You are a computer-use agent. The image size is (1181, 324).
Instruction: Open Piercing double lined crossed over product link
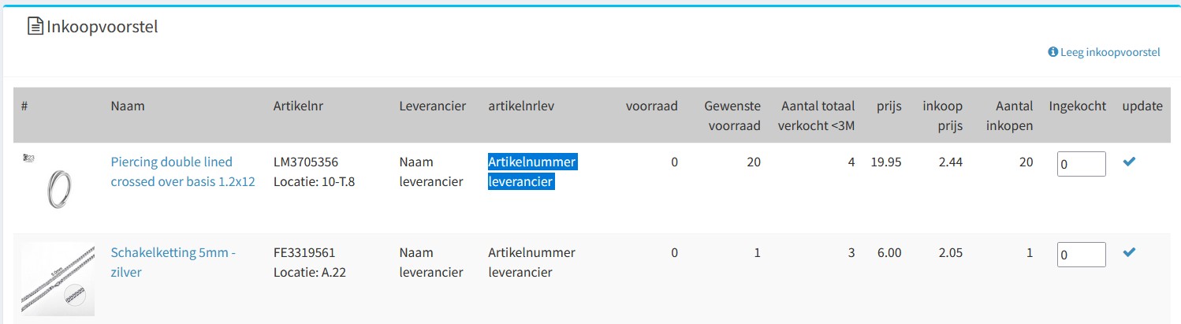tap(183, 172)
